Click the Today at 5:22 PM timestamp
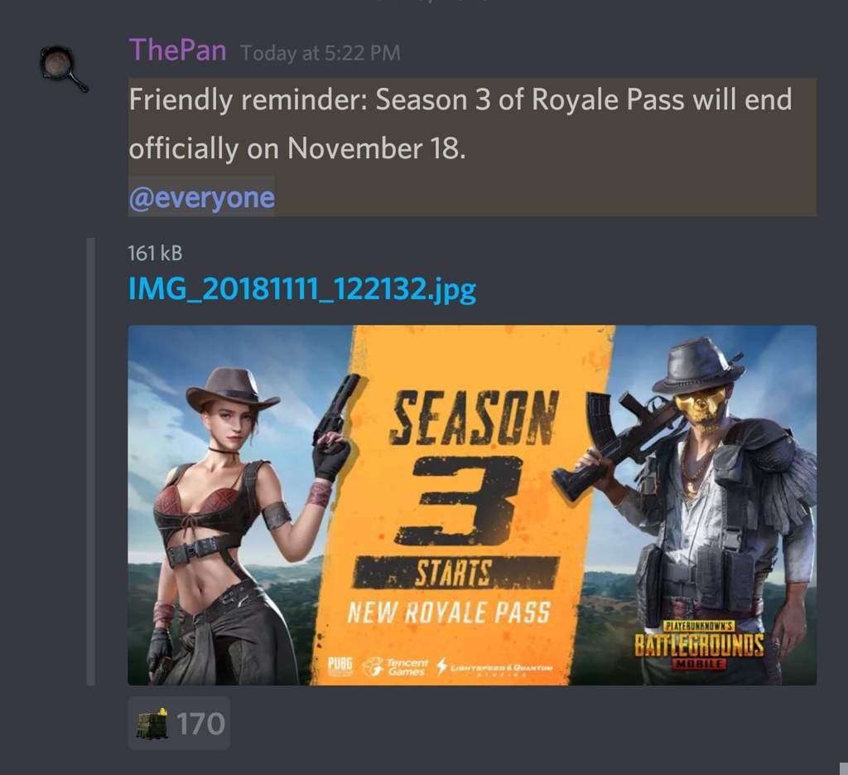The height and width of the screenshot is (775, 848). pos(320,53)
